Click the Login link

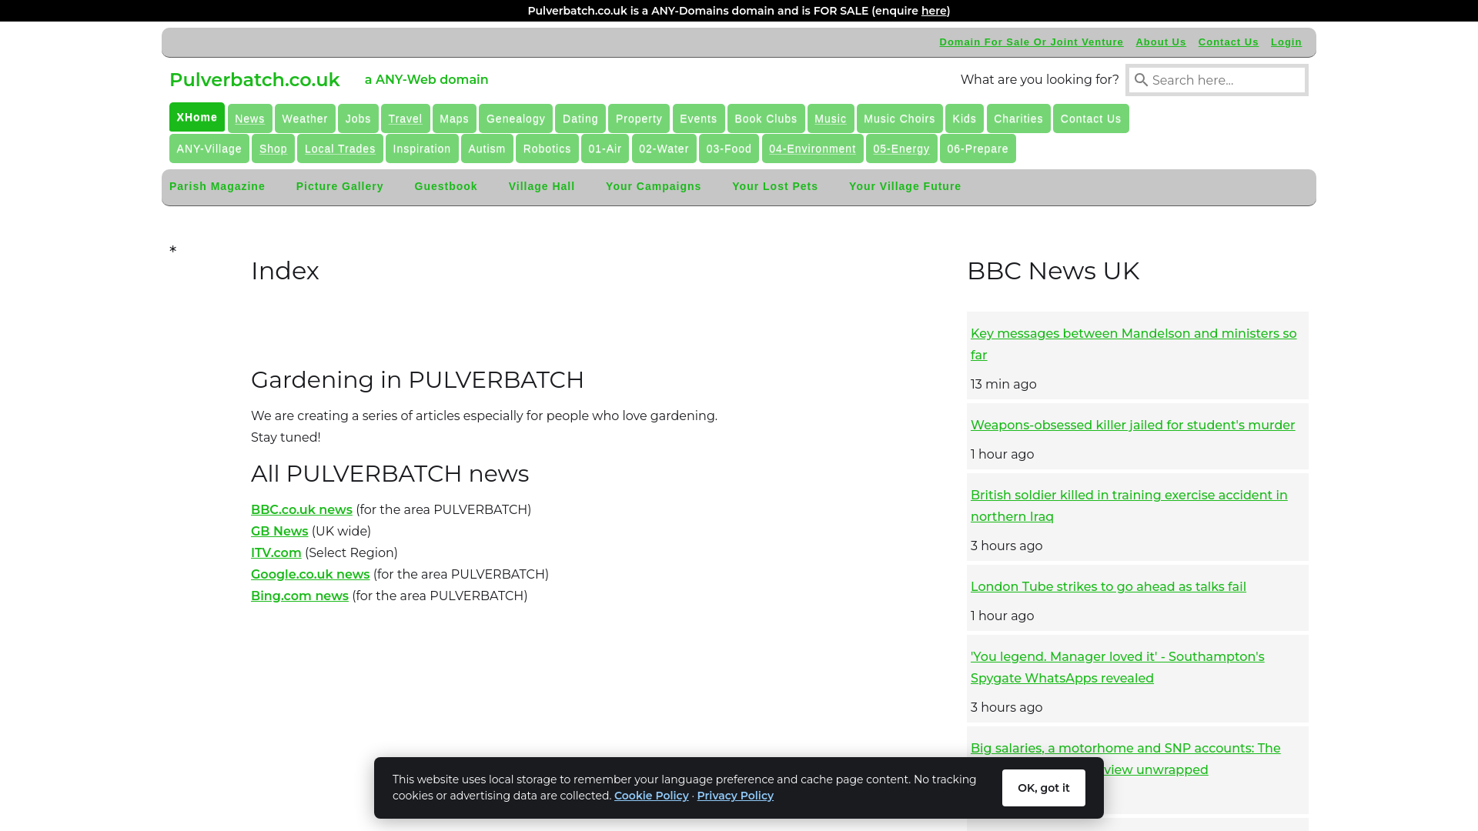point(1286,42)
